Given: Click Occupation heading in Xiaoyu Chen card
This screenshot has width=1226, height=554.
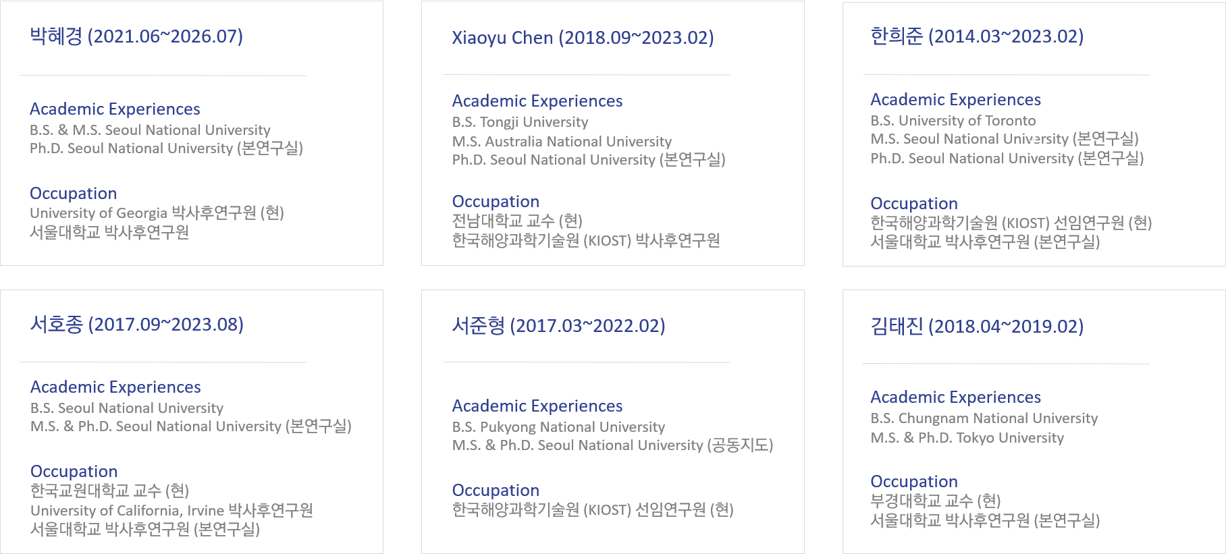Looking at the screenshot, I should click(496, 202).
